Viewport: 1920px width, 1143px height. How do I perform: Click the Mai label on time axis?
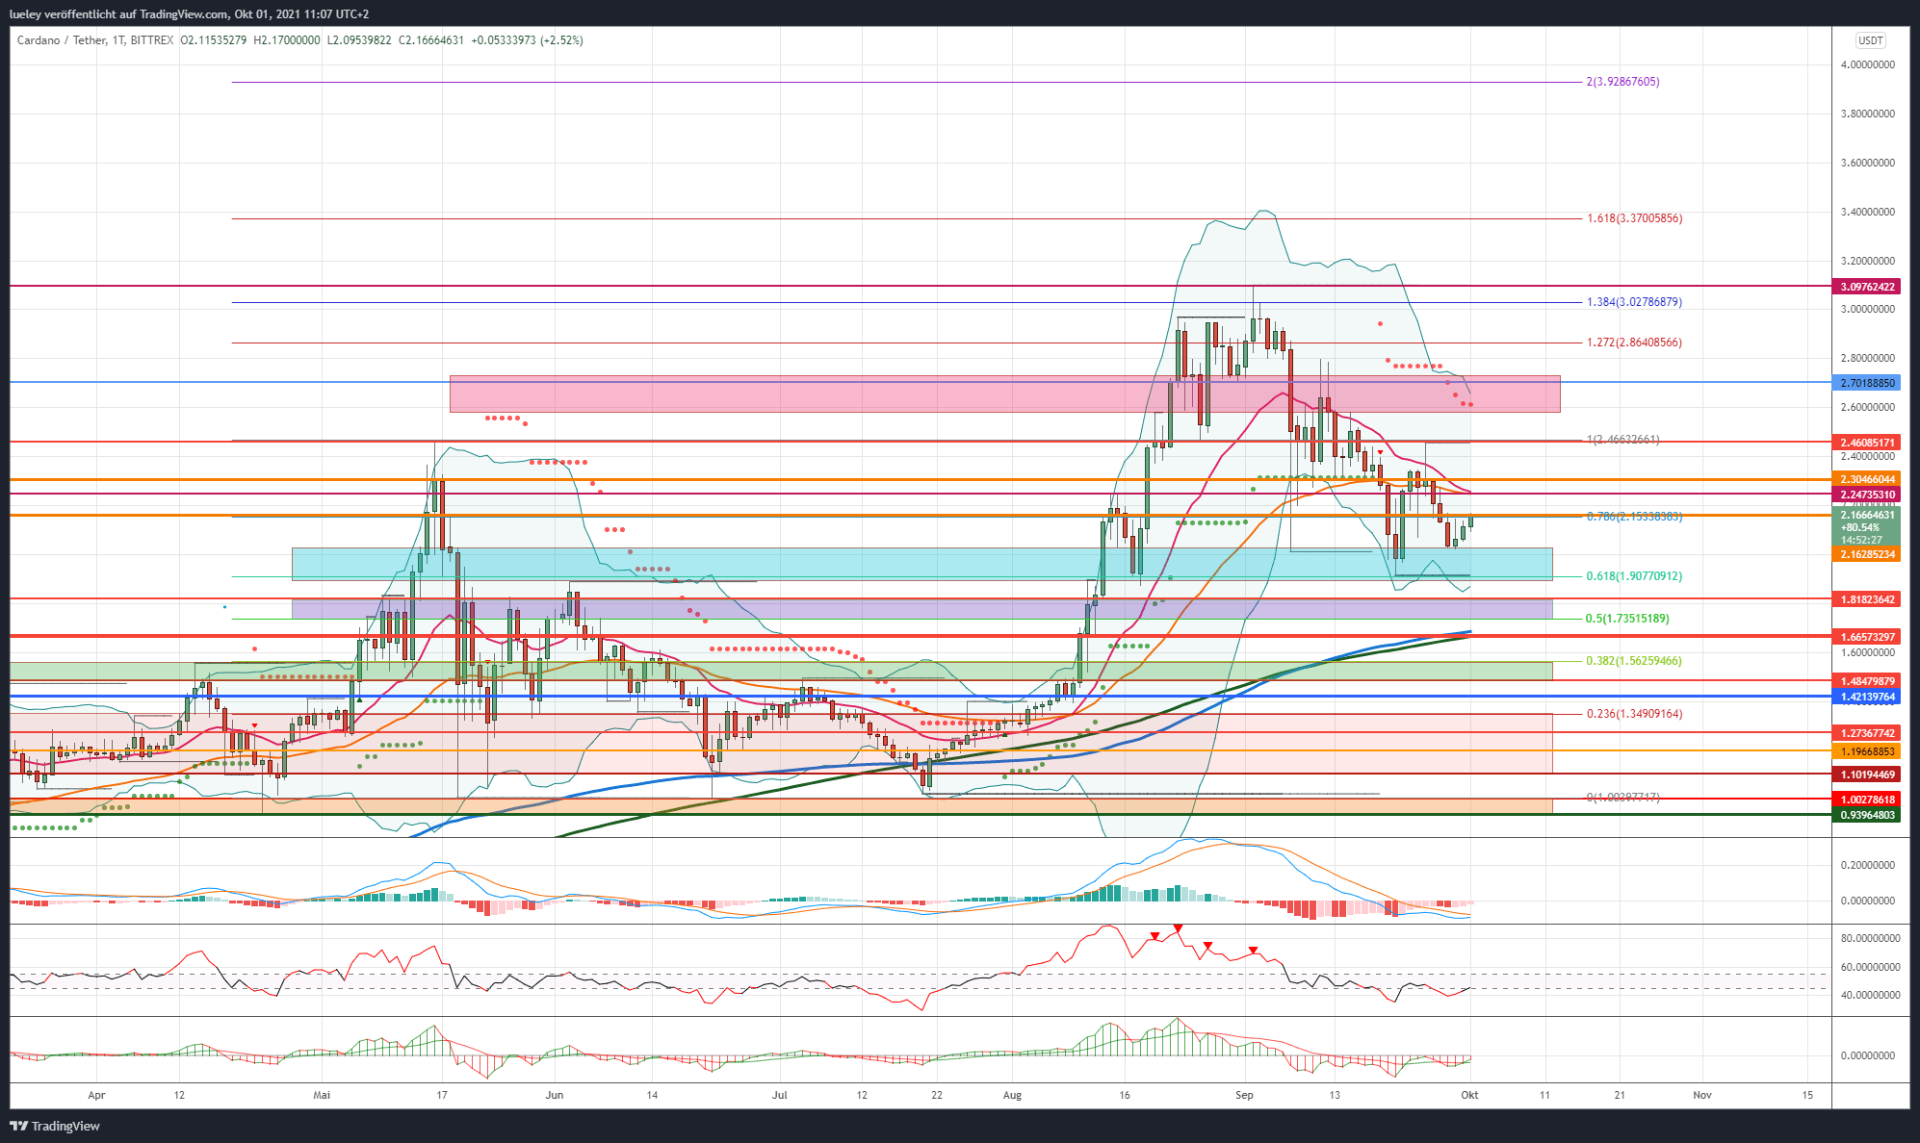[322, 1095]
